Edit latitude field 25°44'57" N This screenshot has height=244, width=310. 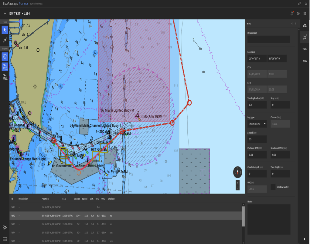pyautogui.click(x=257, y=58)
